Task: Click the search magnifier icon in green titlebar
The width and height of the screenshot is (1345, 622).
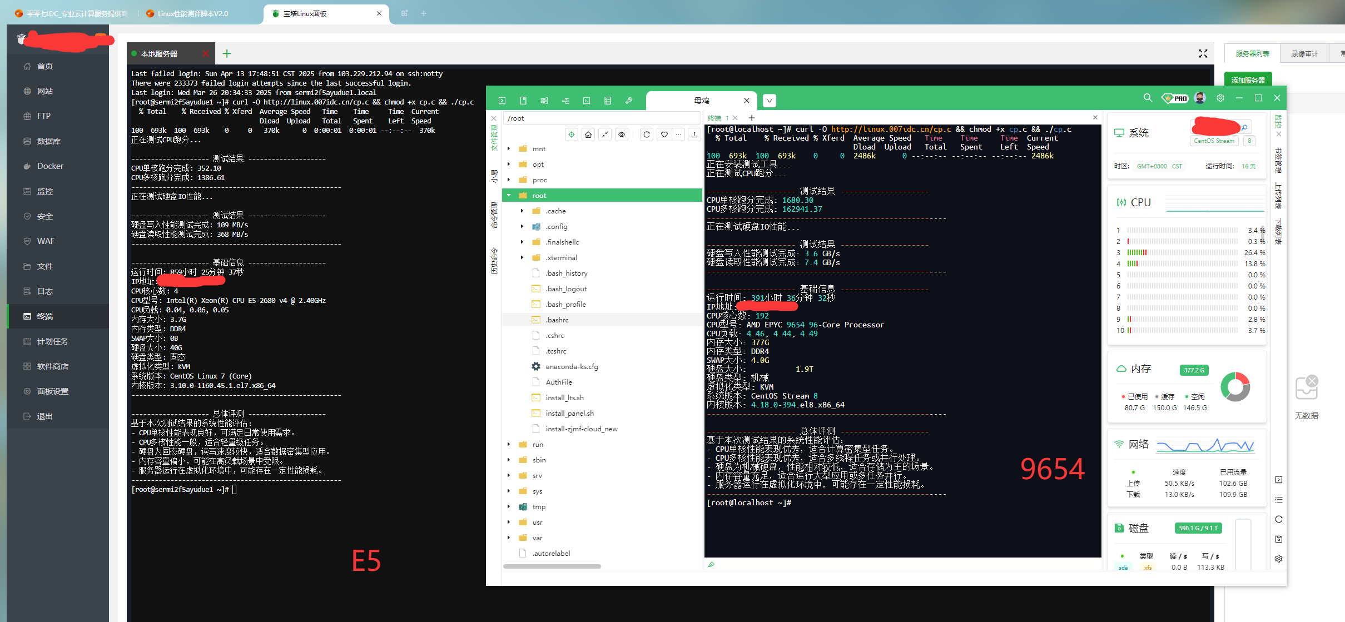Action: (x=1148, y=98)
